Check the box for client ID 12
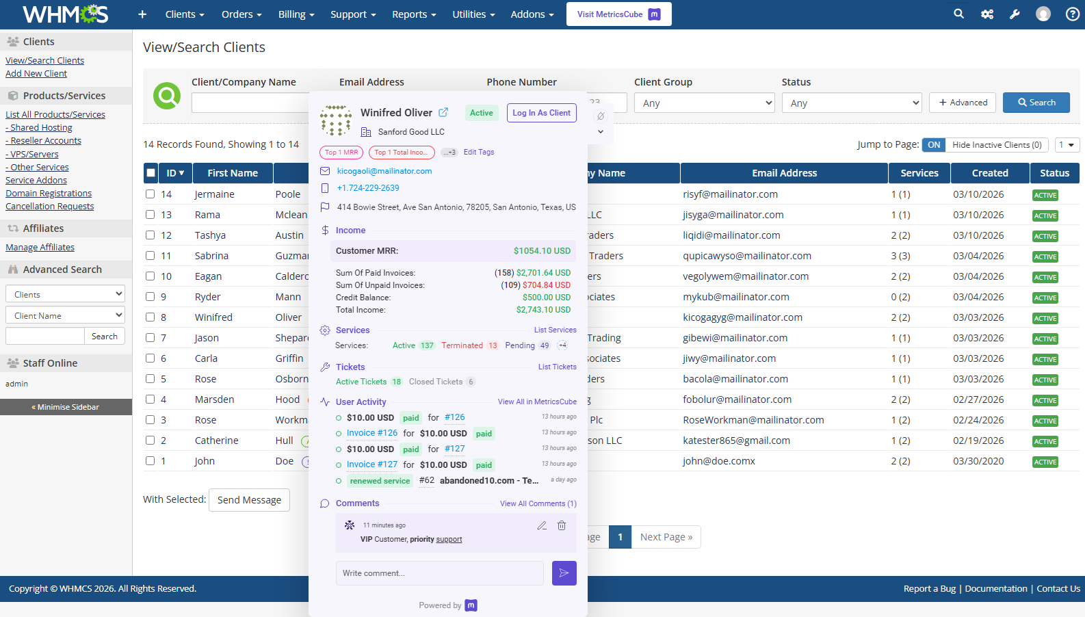The height and width of the screenshot is (617, 1085). click(x=150, y=235)
